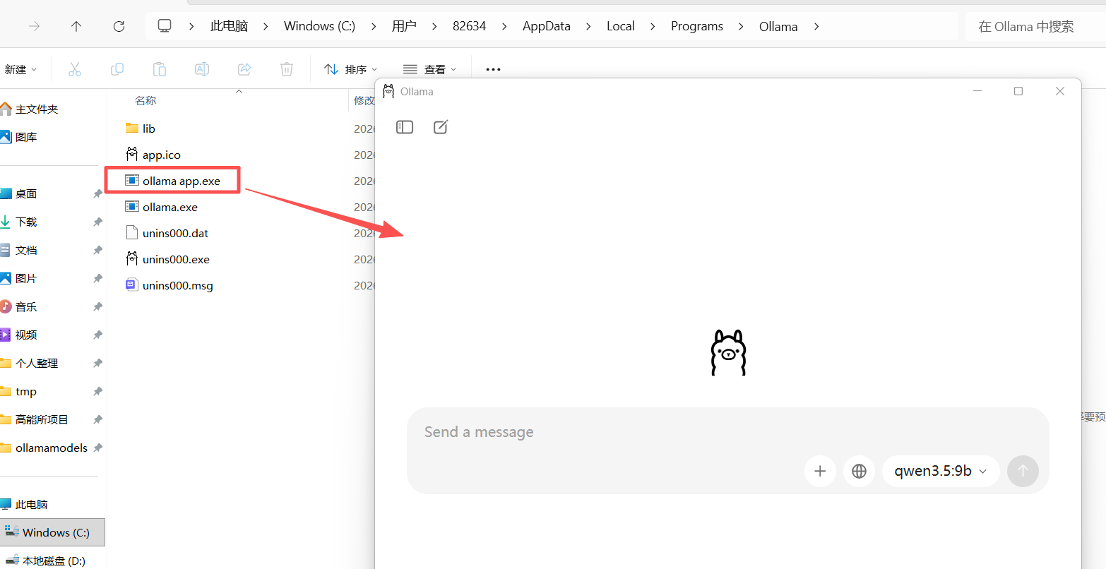Open the more options ellipsis in Explorer
This screenshot has width=1106, height=569.
[493, 69]
